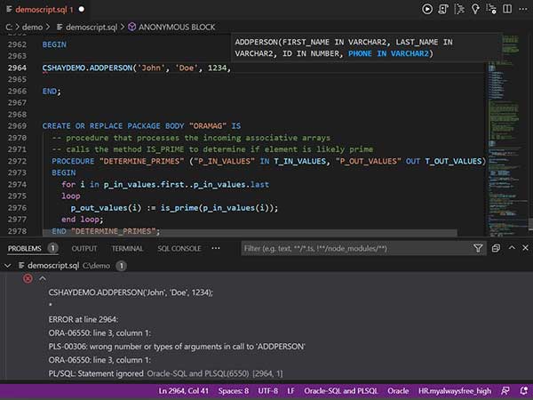The image size is (533, 400).
Task: Open notifications bell in status bar
Action: click(522, 390)
